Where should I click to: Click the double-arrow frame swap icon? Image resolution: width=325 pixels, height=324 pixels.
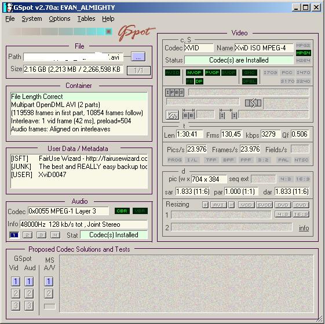pyautogui.click(x=253, y=103)
